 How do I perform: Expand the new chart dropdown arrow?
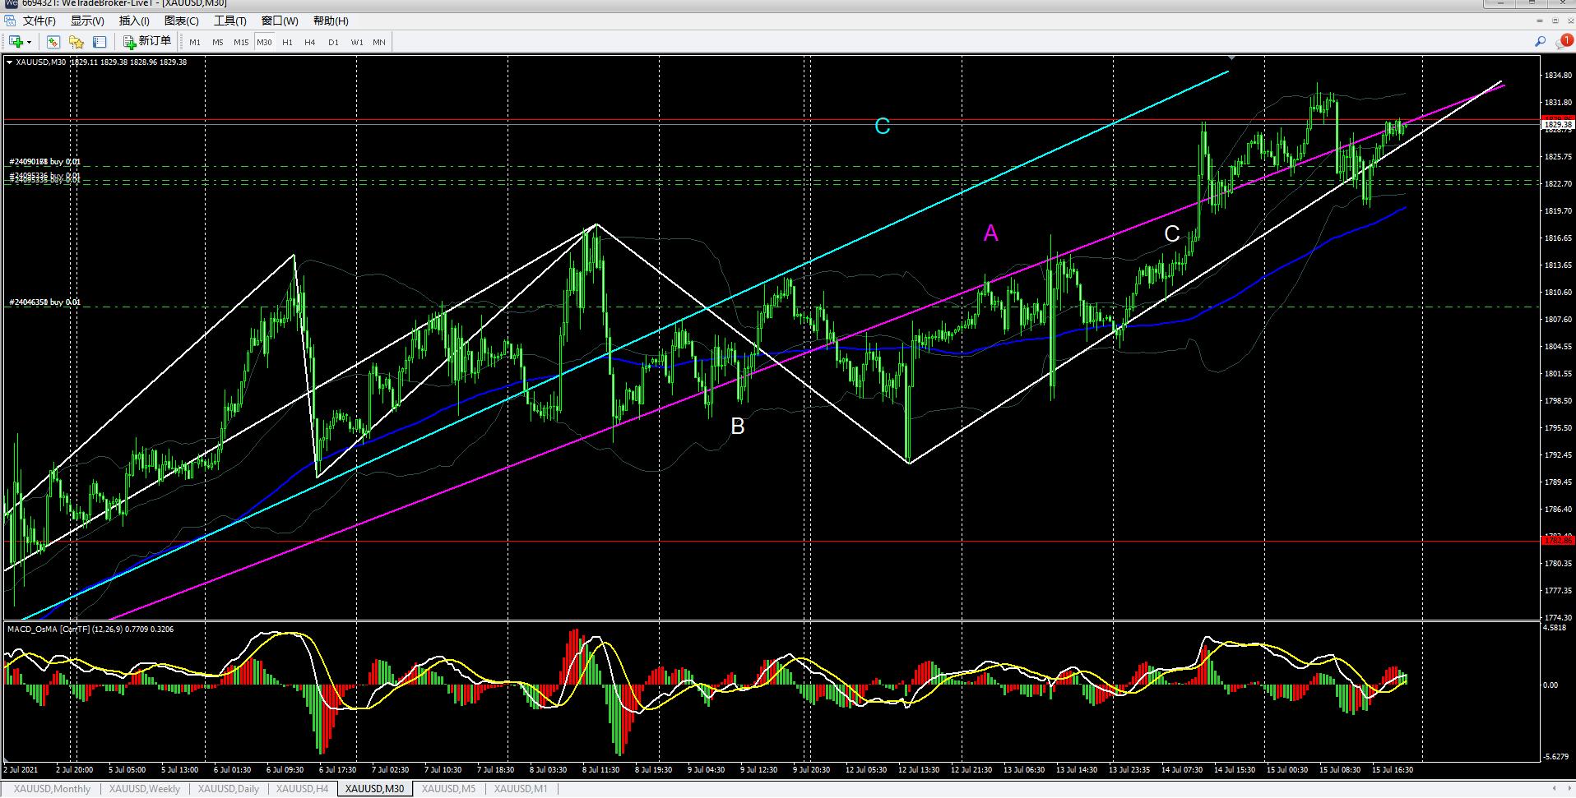(30, 42)
